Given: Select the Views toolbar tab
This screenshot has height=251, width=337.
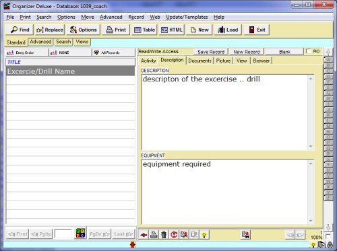Looking at the screenshot, I should coord(82,42).
